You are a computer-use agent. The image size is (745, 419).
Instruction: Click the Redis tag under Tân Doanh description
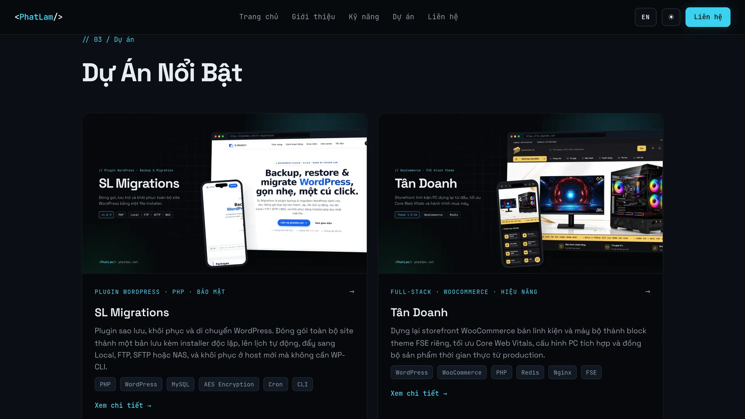[530, 372]
